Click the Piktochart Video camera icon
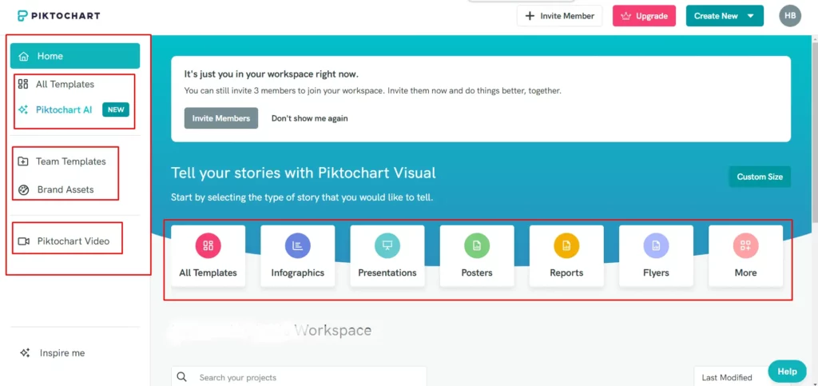The width and height of the screenshot is (818, 386). 23,241
